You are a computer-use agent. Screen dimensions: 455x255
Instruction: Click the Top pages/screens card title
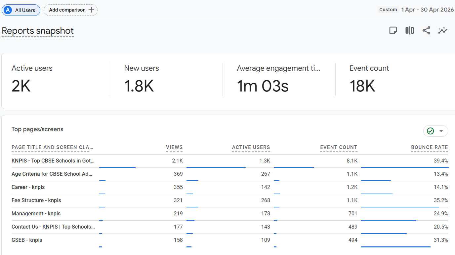[37, 129]
